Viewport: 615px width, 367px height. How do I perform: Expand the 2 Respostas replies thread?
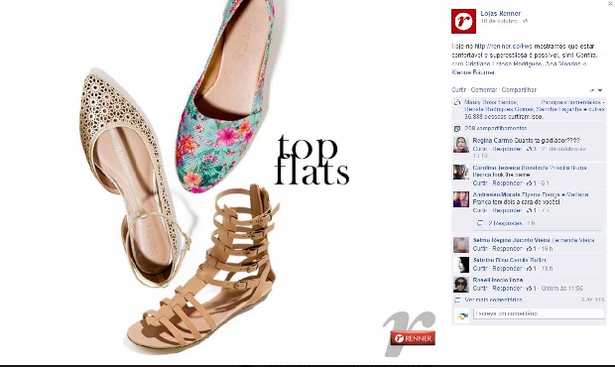pos(506,223)
